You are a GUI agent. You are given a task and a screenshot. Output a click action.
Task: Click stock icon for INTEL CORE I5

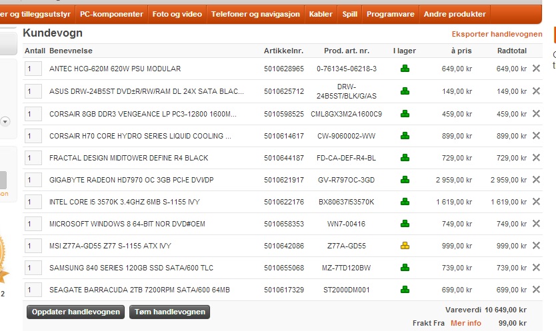(405, 202)
